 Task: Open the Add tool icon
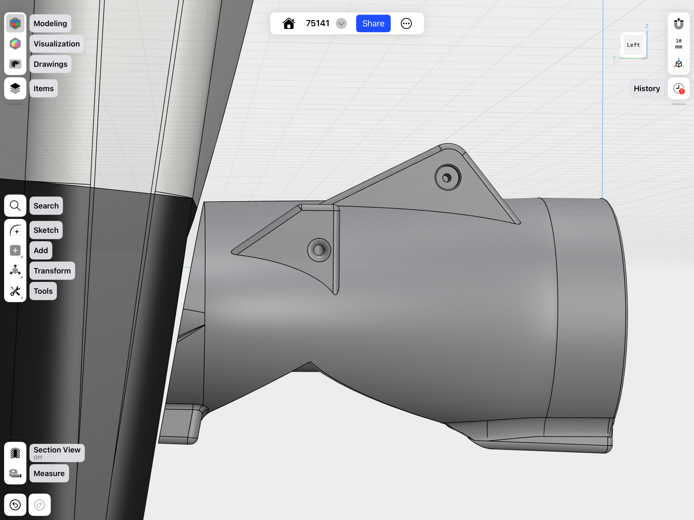[15, 250]
